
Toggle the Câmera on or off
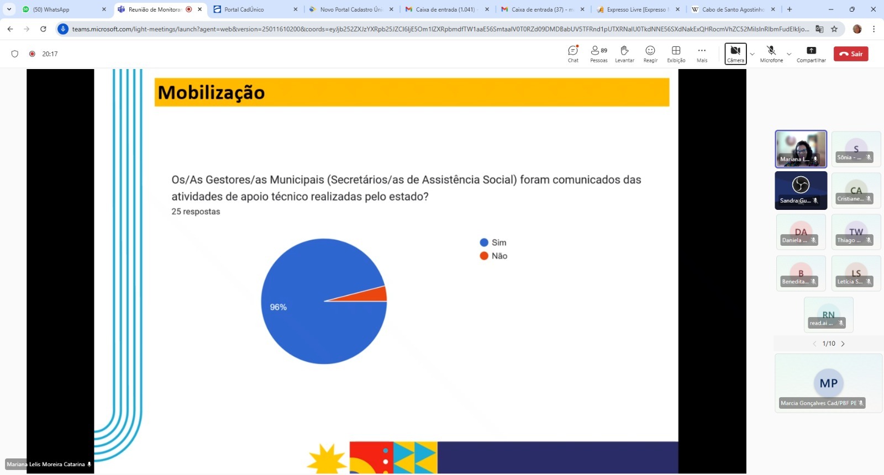pos(735,54)
